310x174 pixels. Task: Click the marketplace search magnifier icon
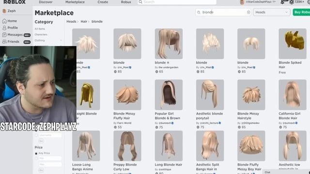tap(199, 12)
